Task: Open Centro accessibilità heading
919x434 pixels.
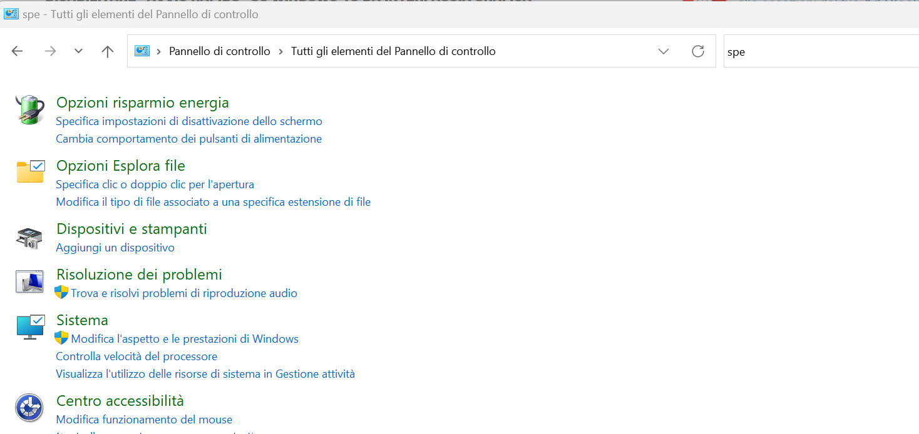Action: click(120, 401)
